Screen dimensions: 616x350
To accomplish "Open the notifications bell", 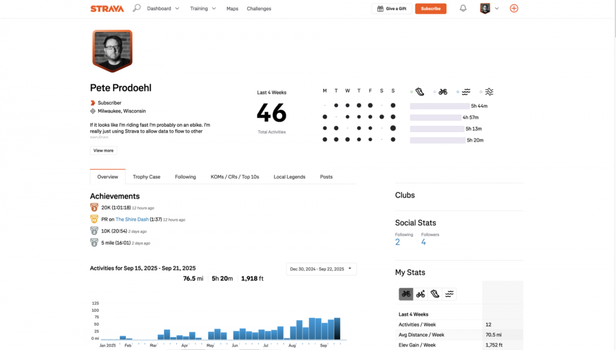I will tap(463, 9).
